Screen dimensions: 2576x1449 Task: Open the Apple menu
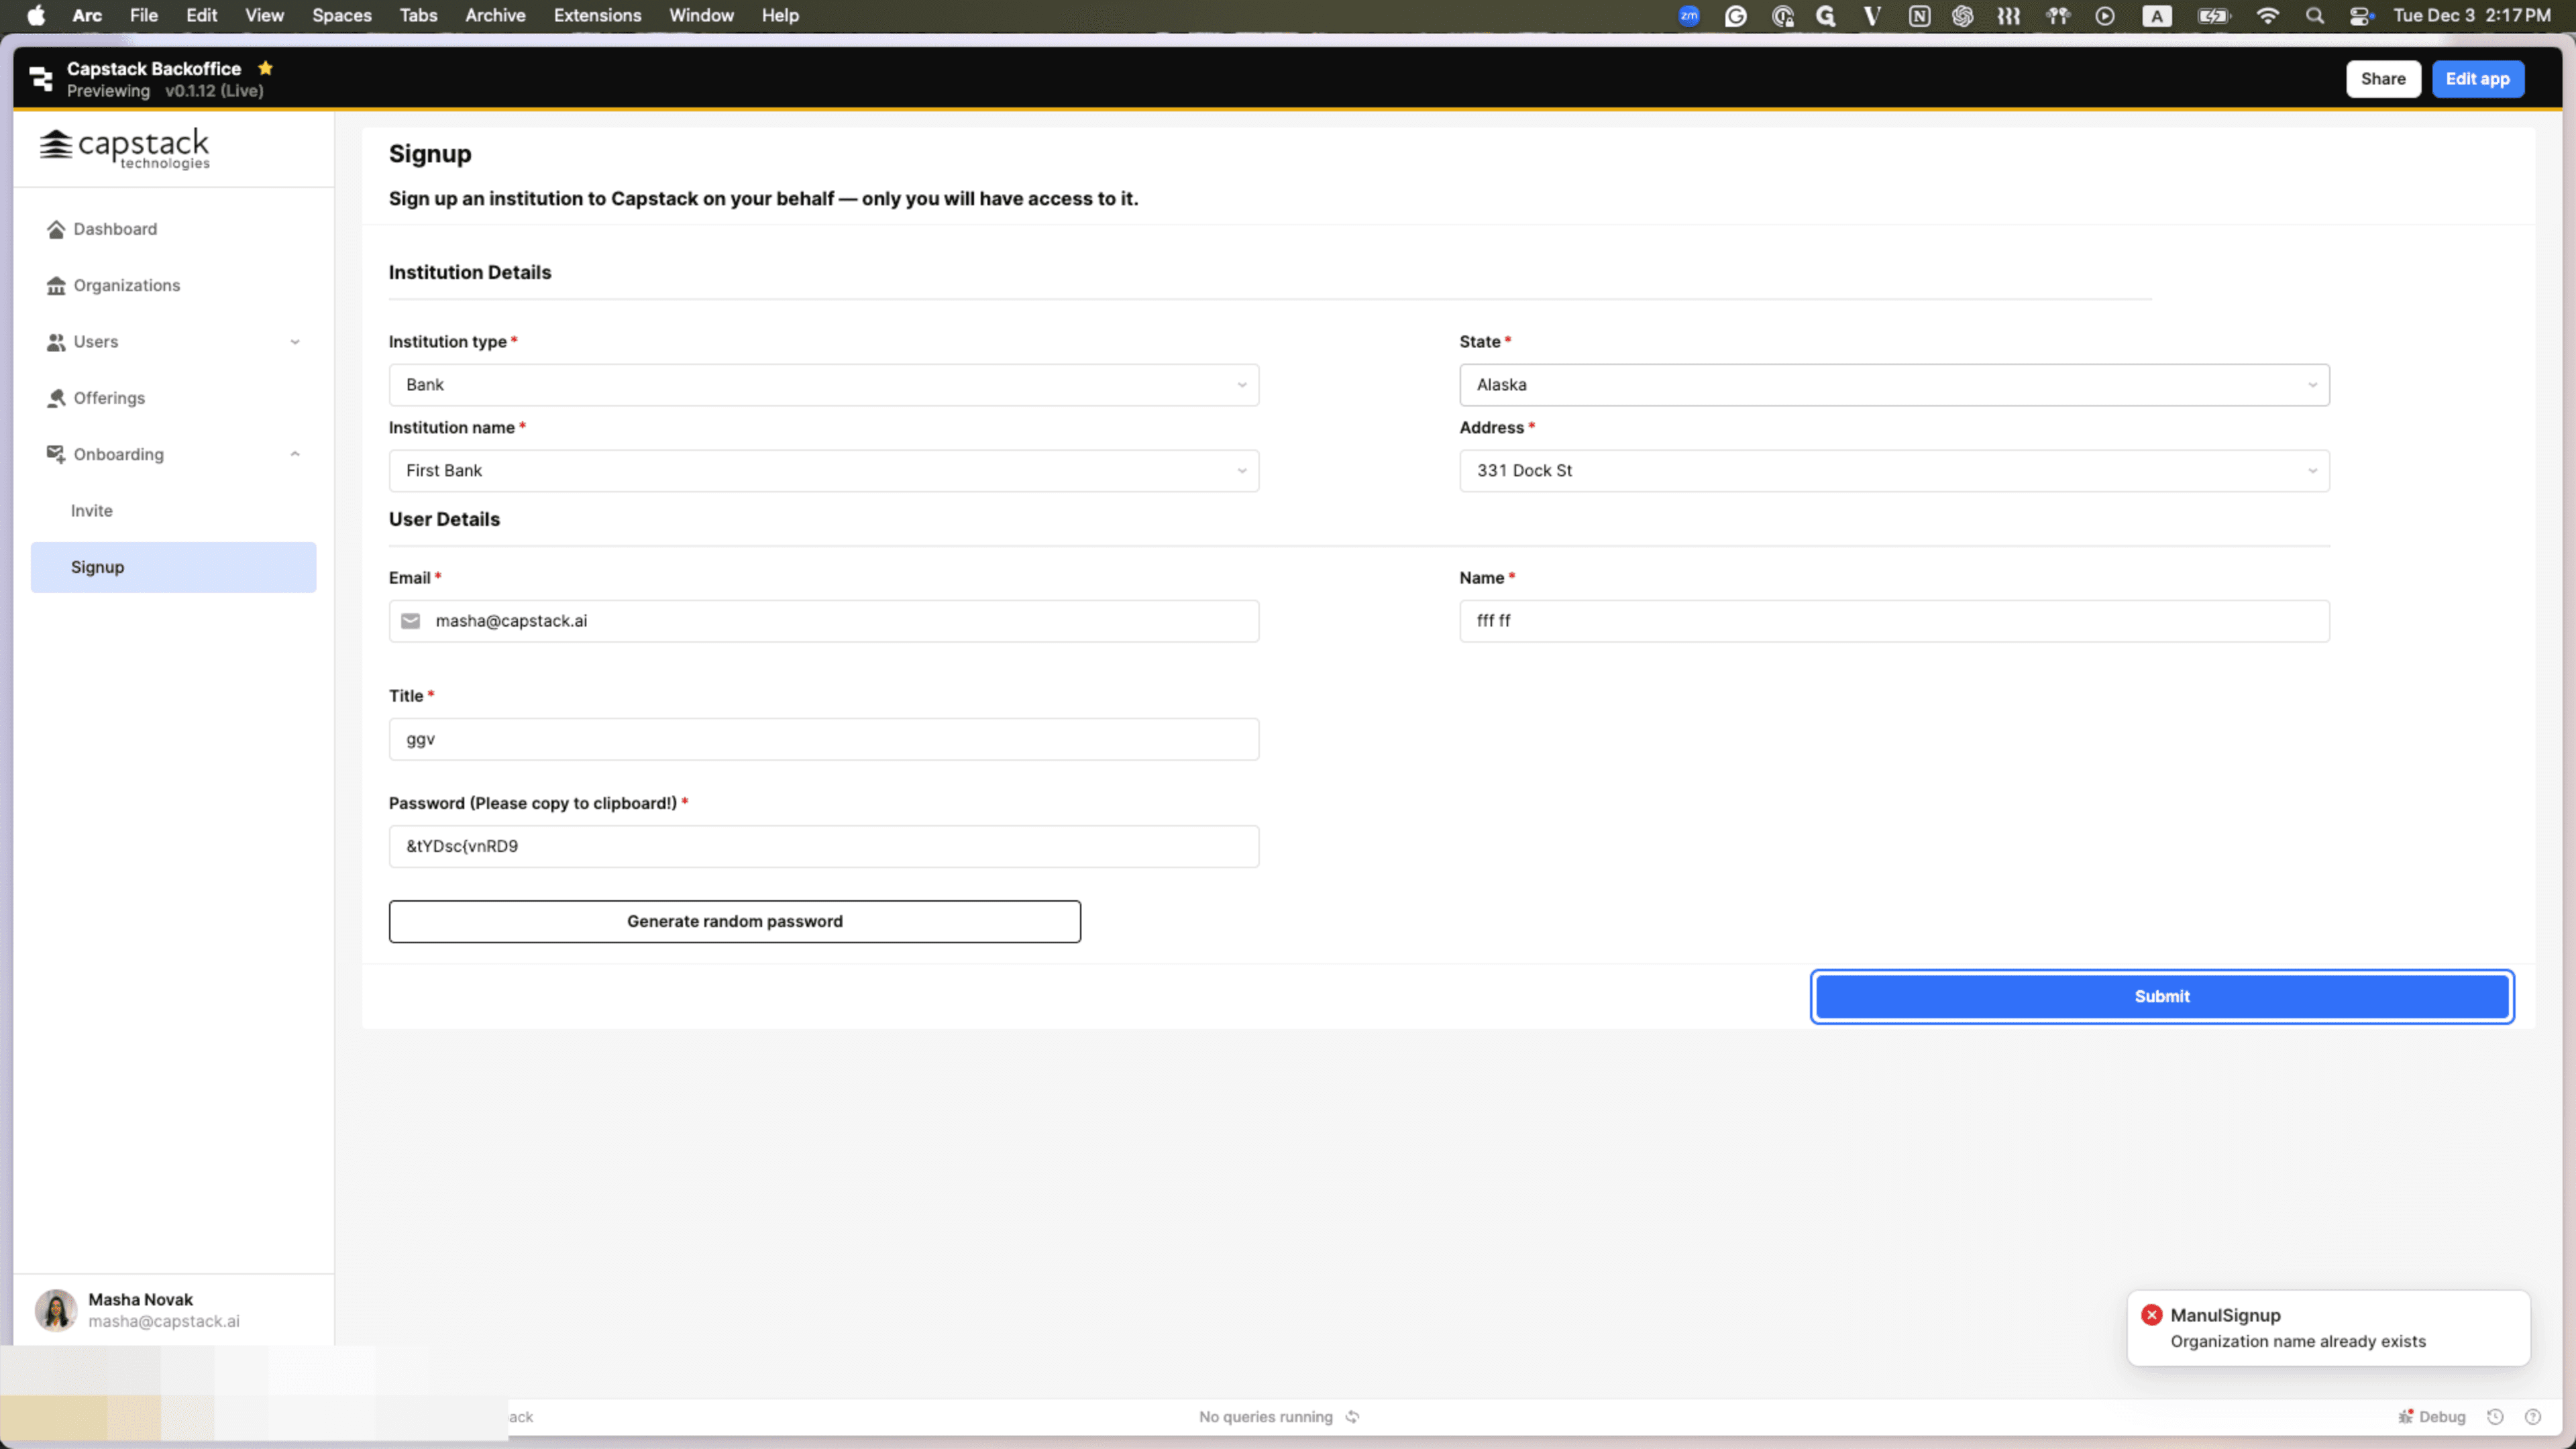[x=36, y=15]
